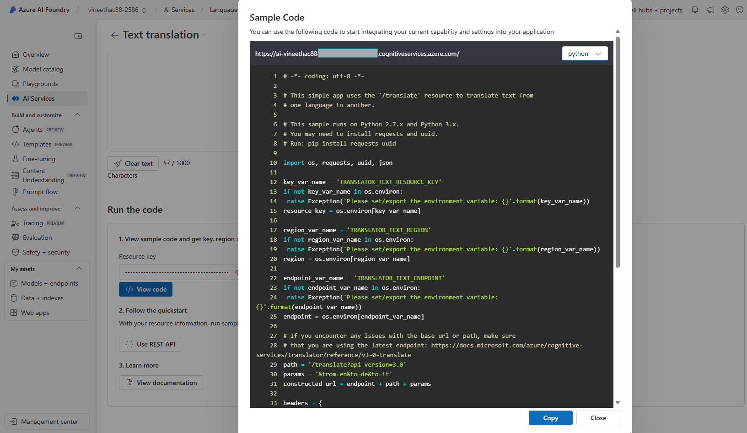747x433 pixels.
Task: Collapse the Assess and improve section
Action: coord(77,208)
